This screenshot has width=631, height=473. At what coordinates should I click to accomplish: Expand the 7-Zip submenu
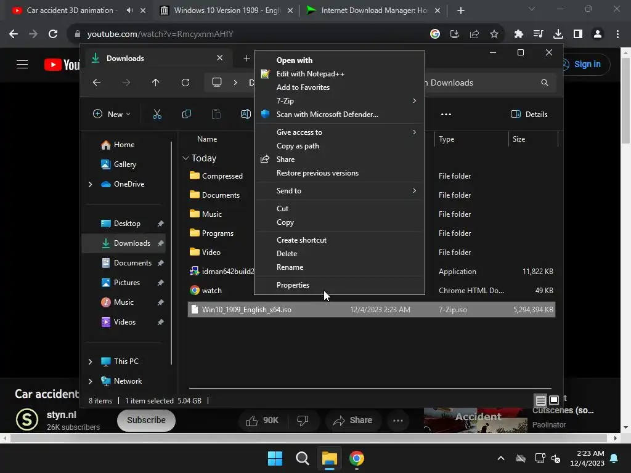tap(340, 100)
